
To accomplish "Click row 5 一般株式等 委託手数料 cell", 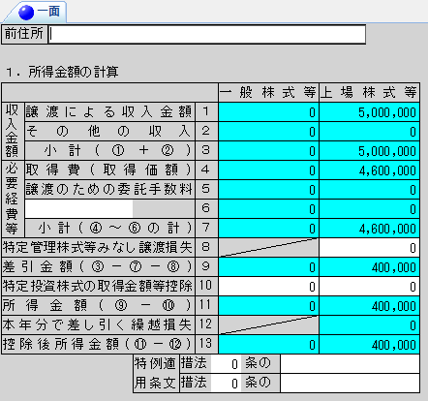I will 268,190.
